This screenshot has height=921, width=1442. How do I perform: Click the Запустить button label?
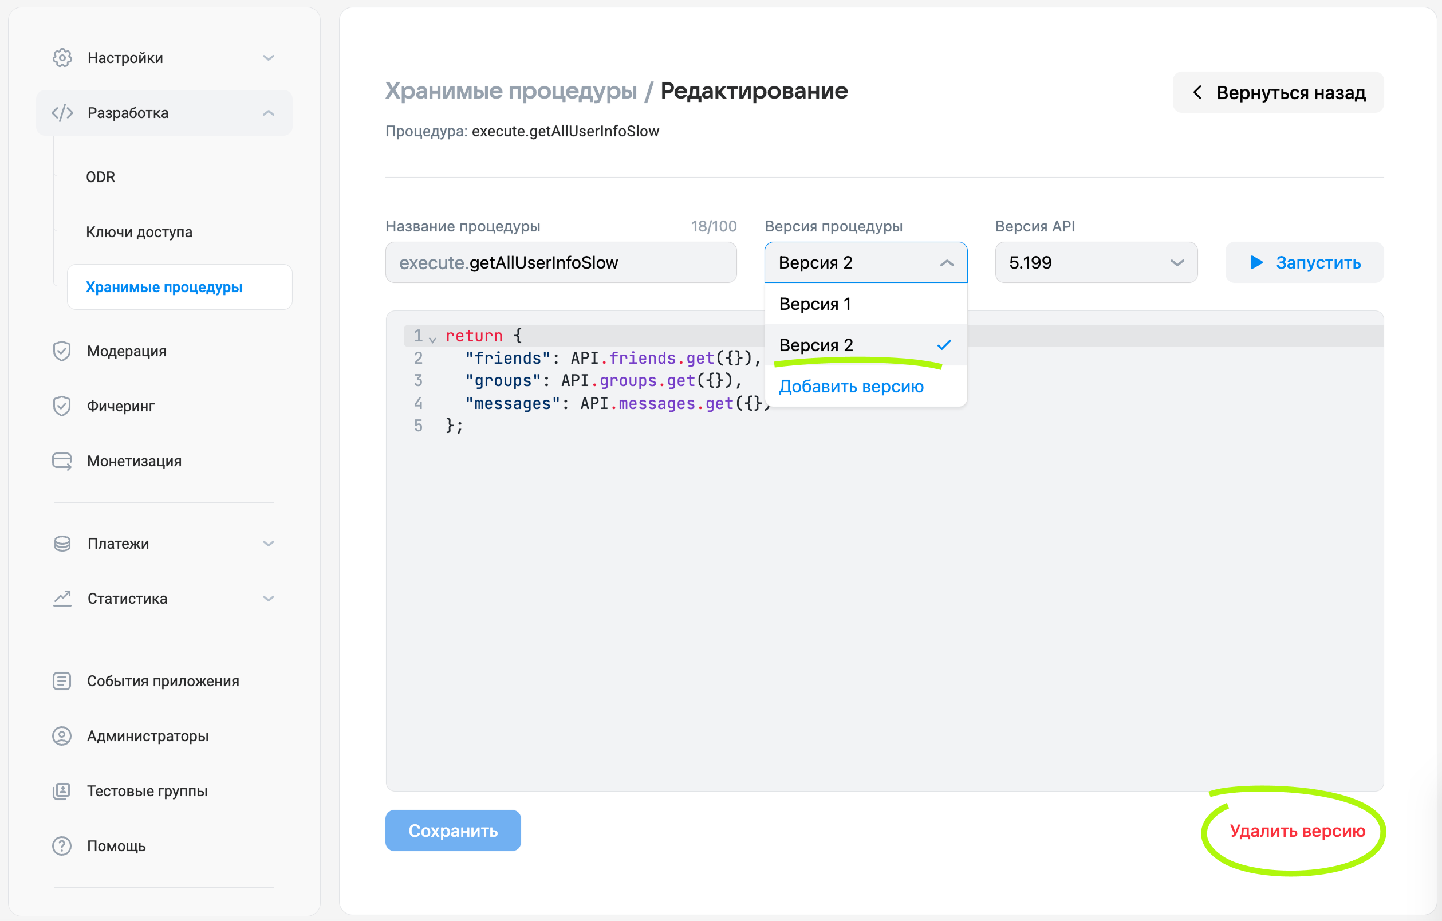pyautogui.click(x=1318, y=262)
